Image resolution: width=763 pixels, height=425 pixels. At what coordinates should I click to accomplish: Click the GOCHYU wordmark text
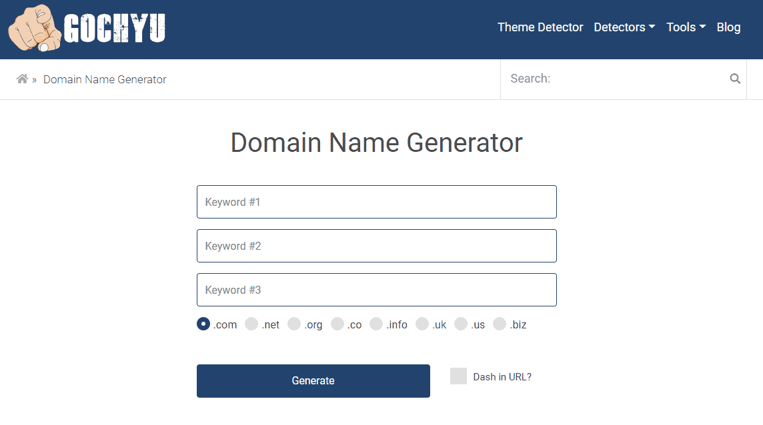click(115, 28)
